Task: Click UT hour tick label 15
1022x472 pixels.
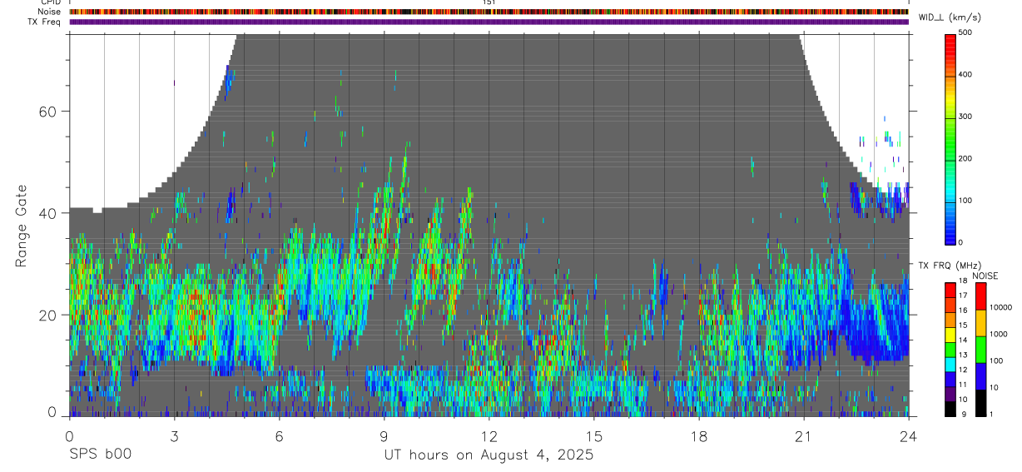Action: (x=593, y=435)
